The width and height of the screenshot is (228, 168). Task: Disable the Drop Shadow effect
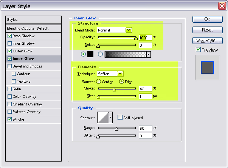pyautogui.click(x=9, y=36)
